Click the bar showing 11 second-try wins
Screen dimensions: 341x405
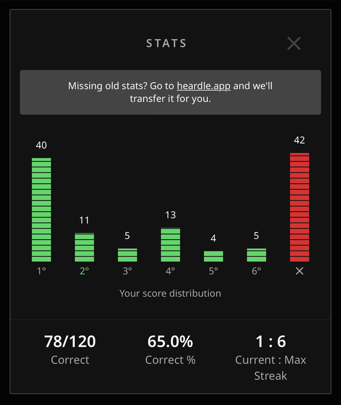(x=84, y=247)
